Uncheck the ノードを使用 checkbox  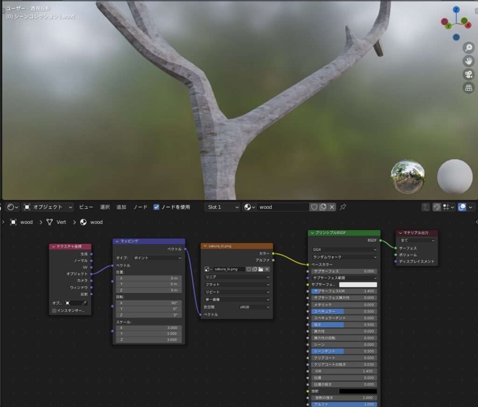click(156, 207)
